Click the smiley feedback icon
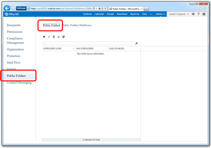The width and height of the screenshot is (211, 148). (x=204, y=14)
